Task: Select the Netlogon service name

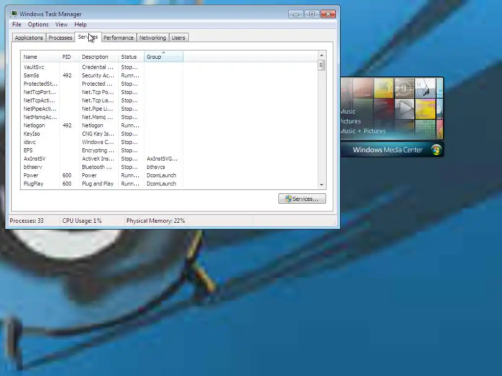Action: [x=34, y=125]
